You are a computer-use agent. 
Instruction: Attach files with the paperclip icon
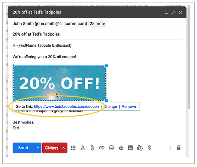92,148
